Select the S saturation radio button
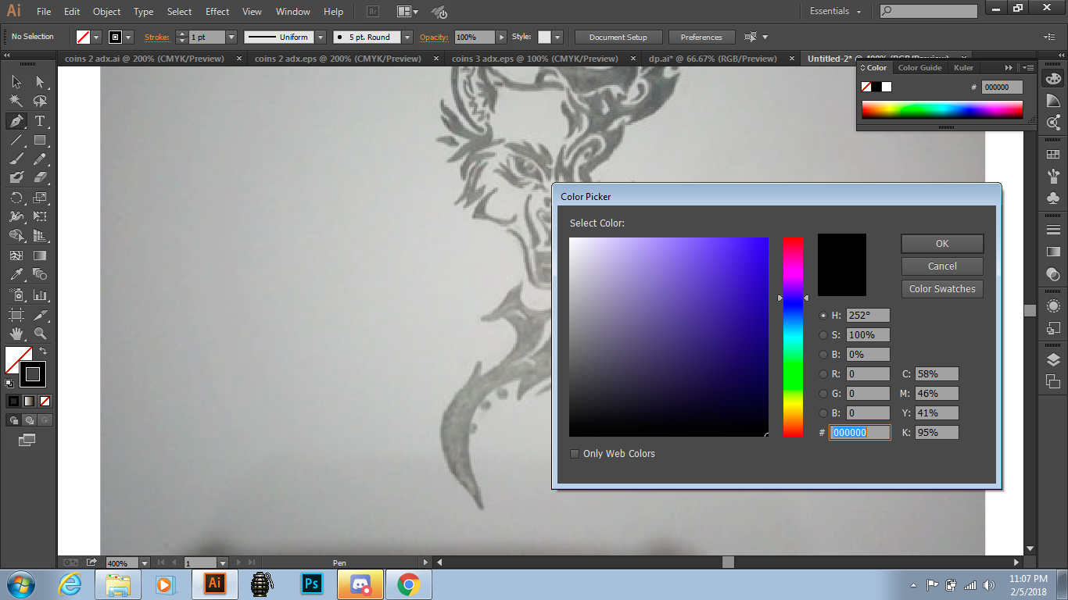This screenshot has width=1068, height=600. point(823,335)
